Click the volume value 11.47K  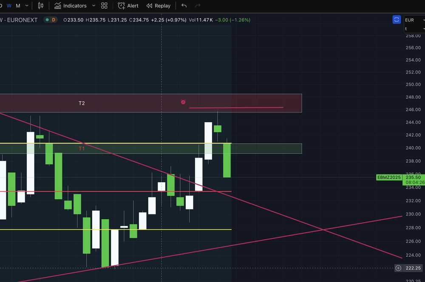point(205,20)
